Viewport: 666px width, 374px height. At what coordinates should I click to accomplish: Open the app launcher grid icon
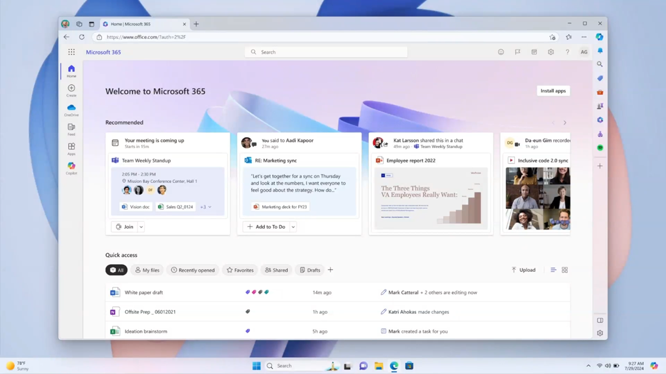point(71,52)
